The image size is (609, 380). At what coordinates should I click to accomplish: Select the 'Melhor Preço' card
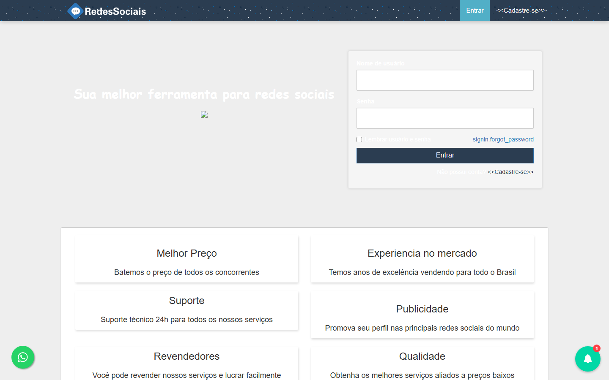point(187,259)
